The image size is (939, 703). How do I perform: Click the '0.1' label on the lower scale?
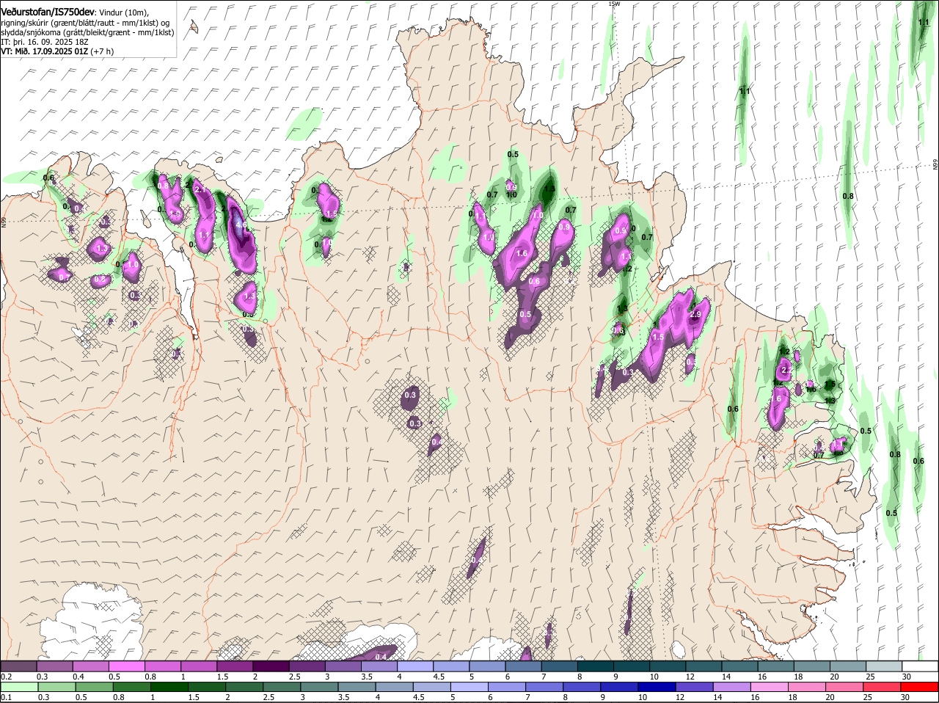pyautogui.click(x=6, y=698)
